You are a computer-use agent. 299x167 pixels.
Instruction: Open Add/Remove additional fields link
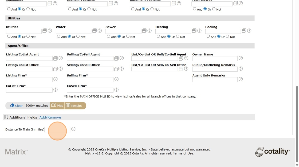(50, 117)
